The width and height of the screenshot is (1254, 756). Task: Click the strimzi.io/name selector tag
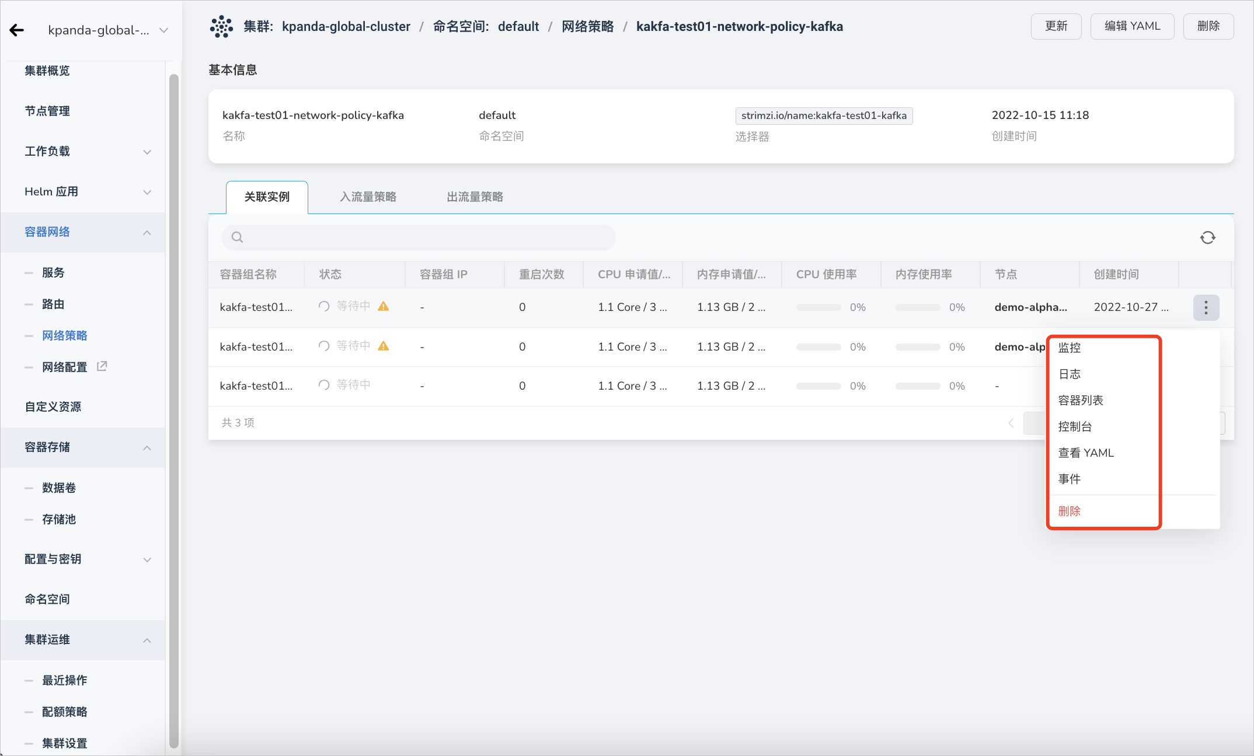pyautogui.click(x=824, y=116)
